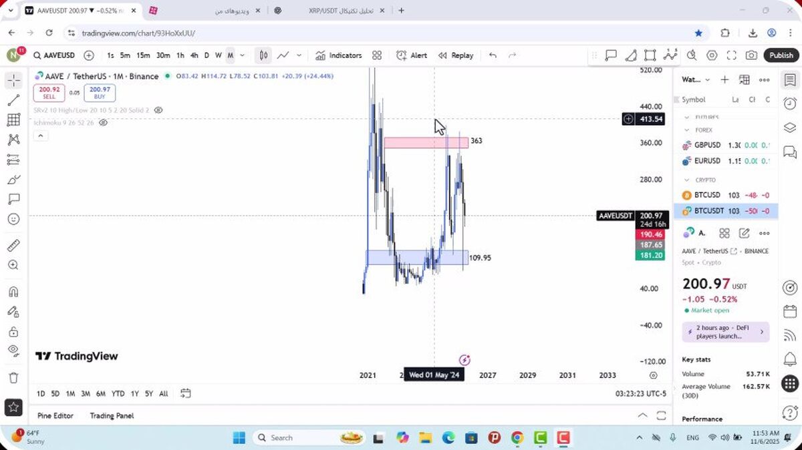Open the quick search icon

(x=692, y=55)
